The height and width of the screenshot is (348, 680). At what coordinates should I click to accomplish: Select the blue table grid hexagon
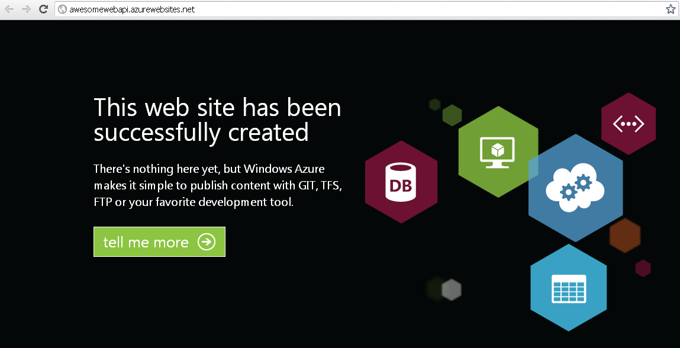pyautogui.click(x=569, y=288)
